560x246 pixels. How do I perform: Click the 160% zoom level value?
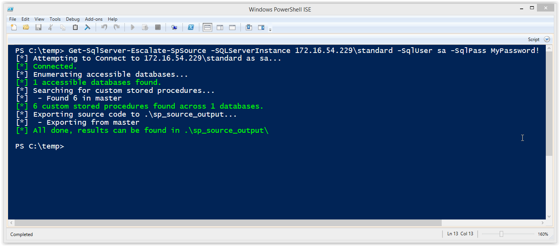click(x=543, y=234)
